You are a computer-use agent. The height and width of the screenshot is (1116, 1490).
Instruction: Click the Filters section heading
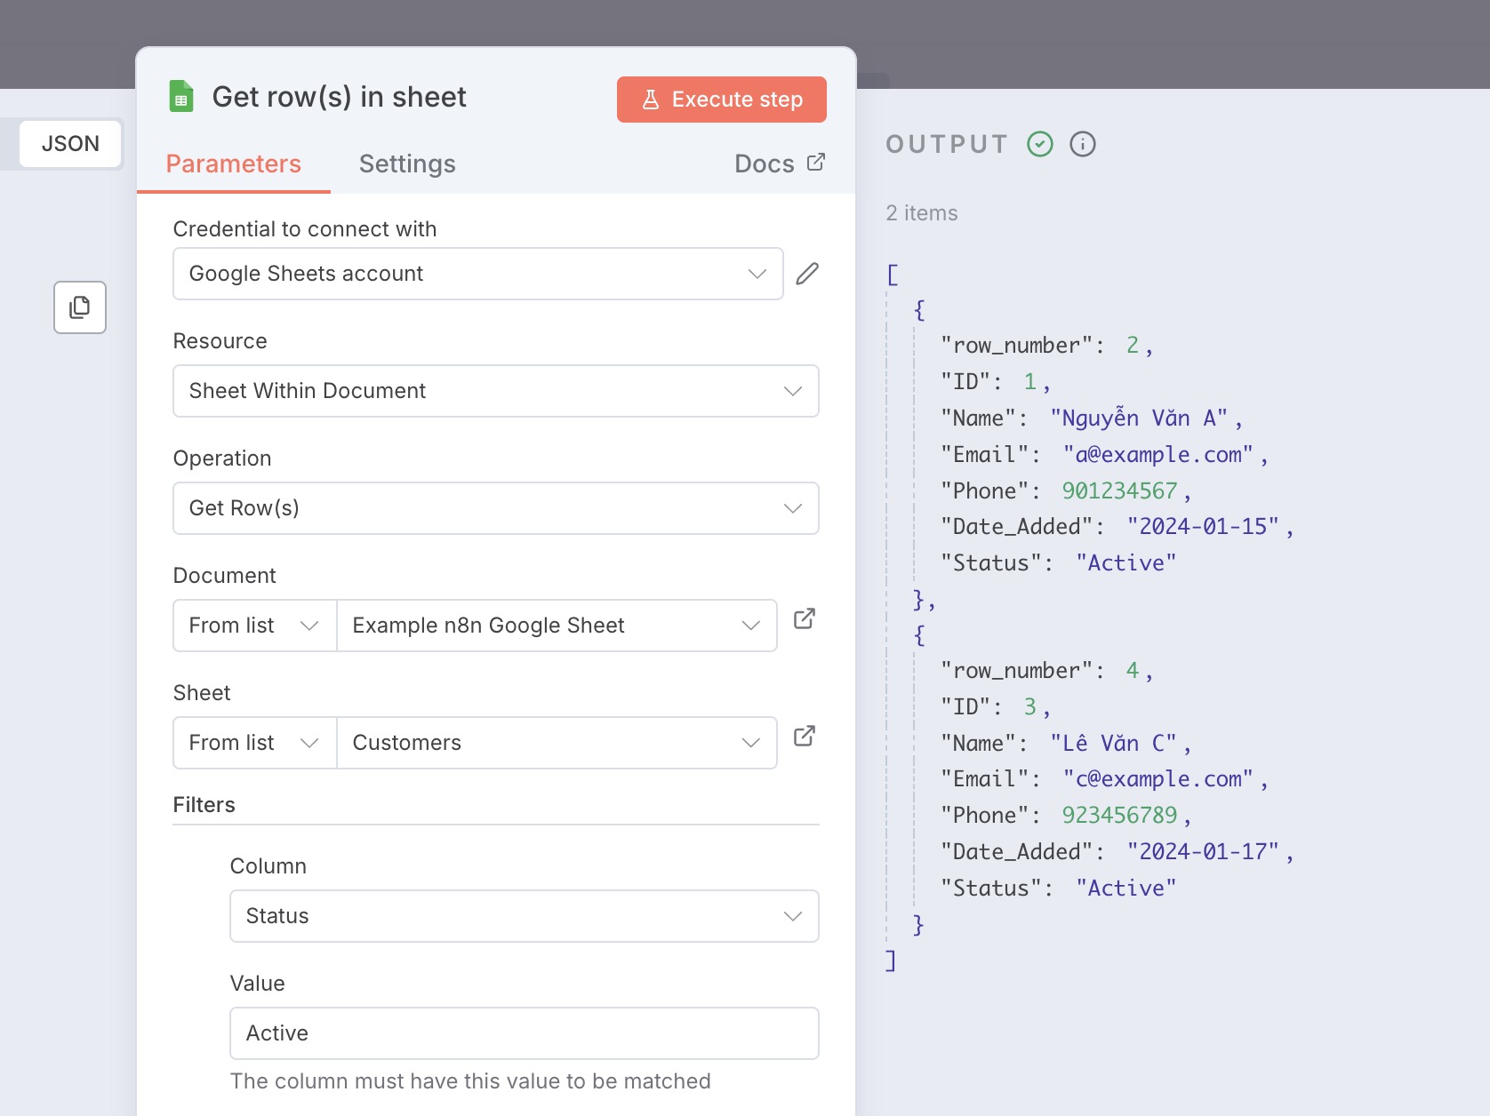pyautogui.click(x=204, y=805)
